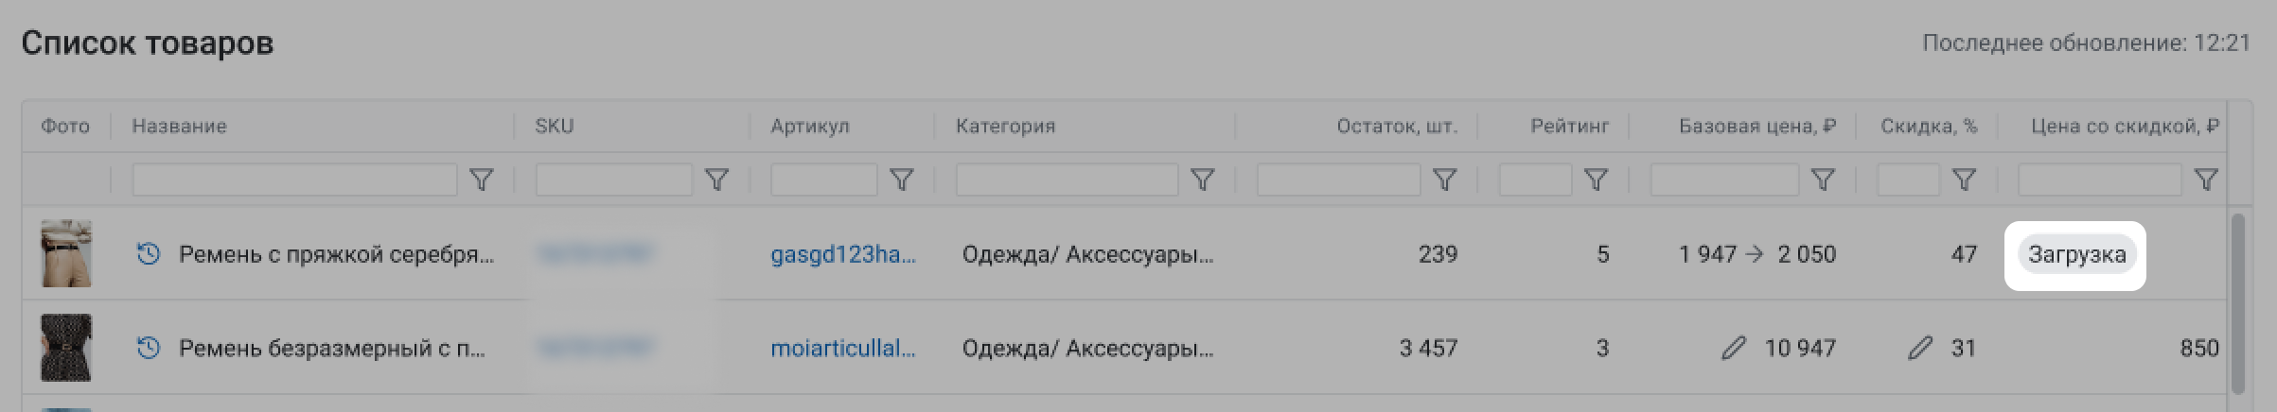Viewport: 2277px width, 412px height.
Task: Click the SKU column filter icon
Action: 717,180
